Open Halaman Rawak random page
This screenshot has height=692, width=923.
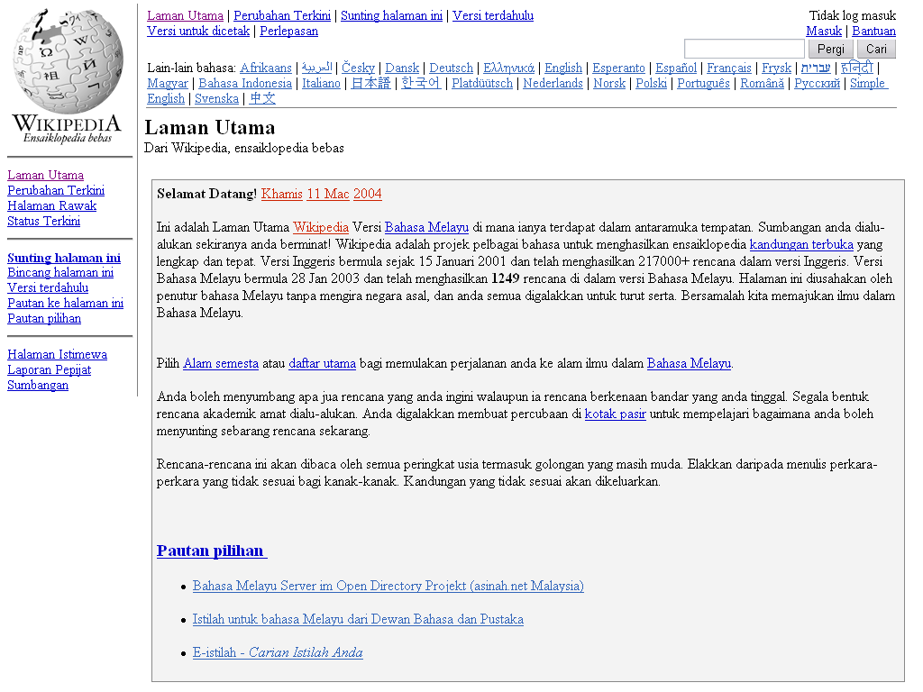click(x=51, y=206)
